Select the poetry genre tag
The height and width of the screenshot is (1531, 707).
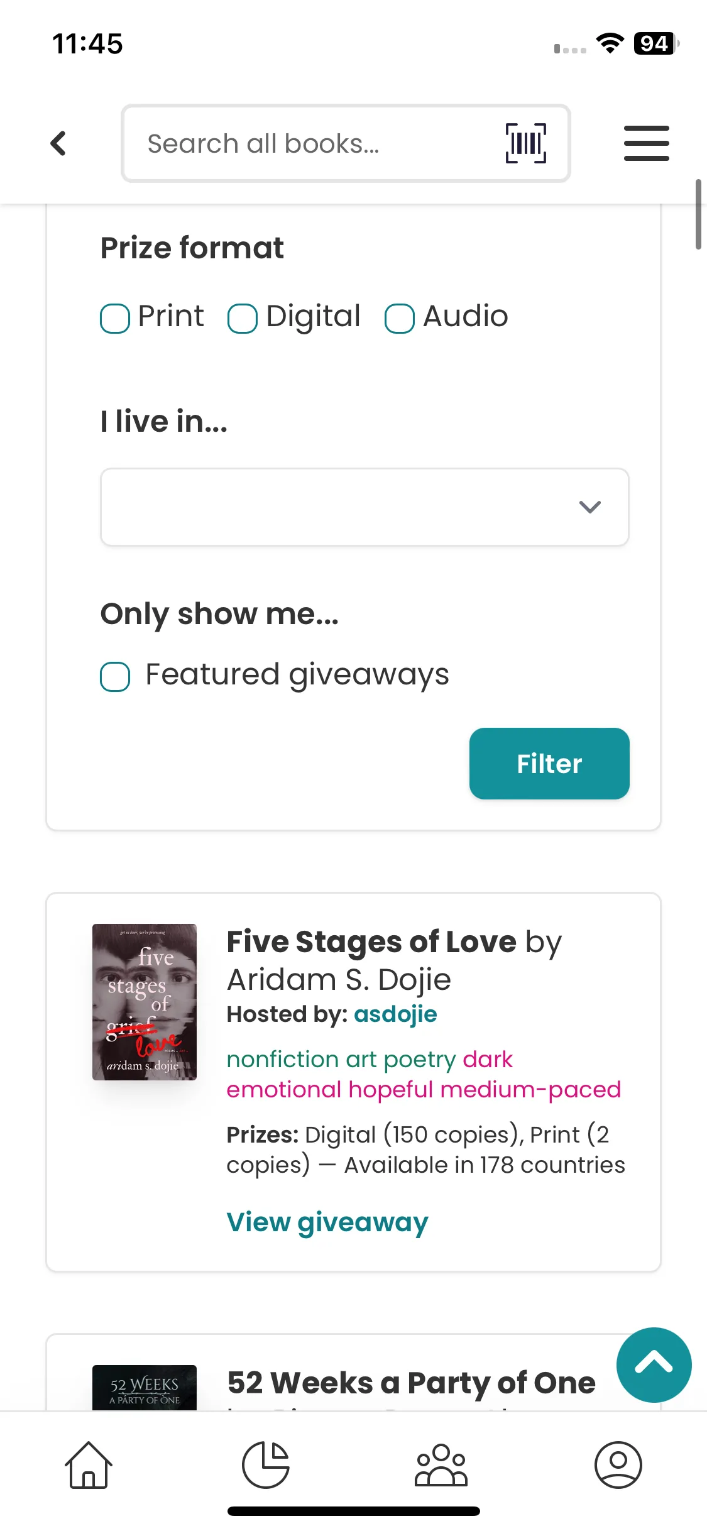pos(420,1060)
